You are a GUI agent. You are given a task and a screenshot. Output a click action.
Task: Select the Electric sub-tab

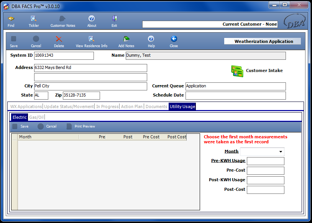click(20, 117)
